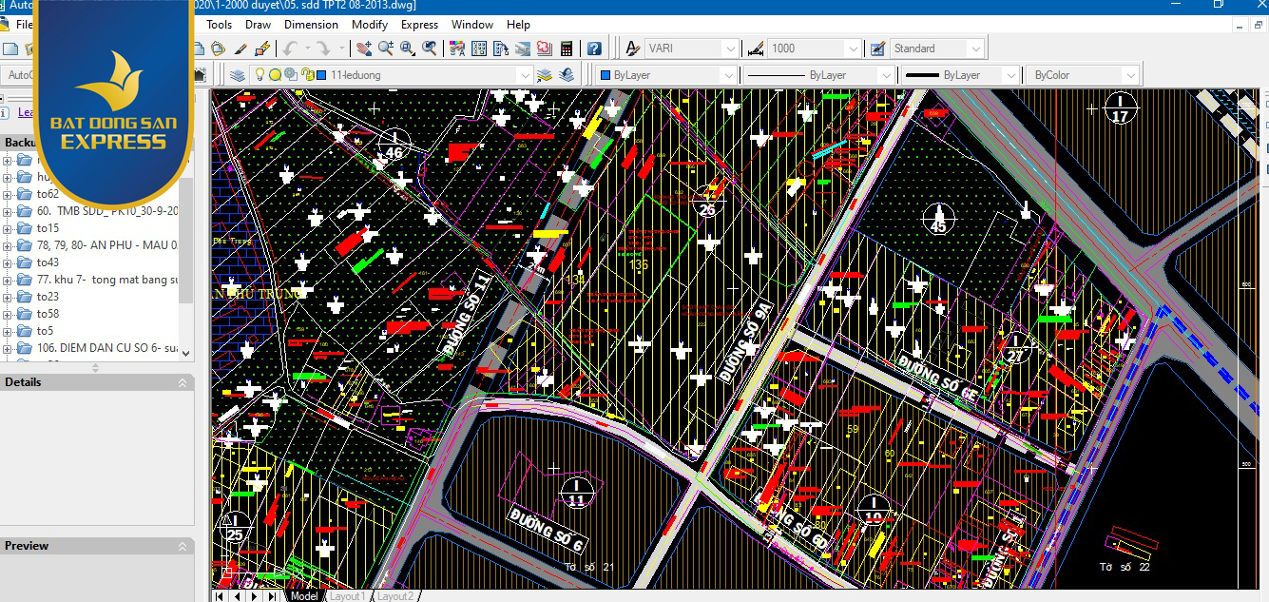Toggle layer on/off lightbulb icon
This screenshot has height=602, width=1269.
coord(260,75)
